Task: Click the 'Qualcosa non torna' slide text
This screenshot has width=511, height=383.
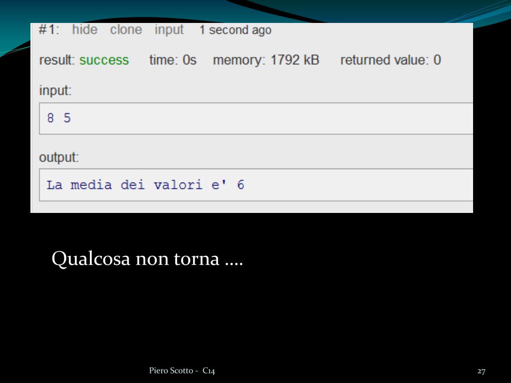Action: [x=147, y=259]
